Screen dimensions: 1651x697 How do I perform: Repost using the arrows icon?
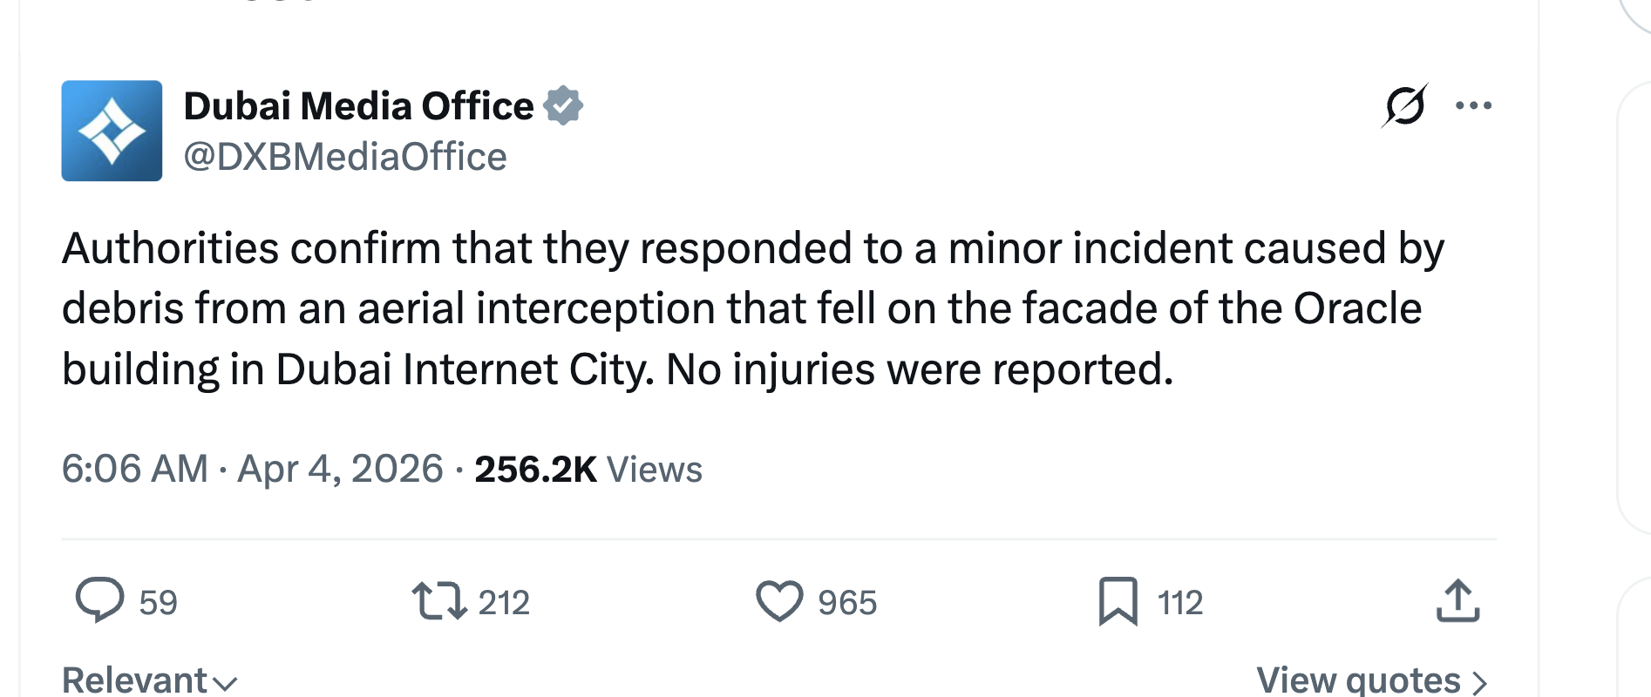pyautogui.click(x=439, y=601)
